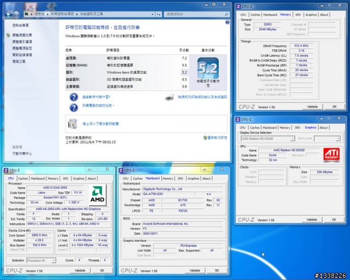The width and height of the screenshot is (350, 280).
Task: Select About tab in Mainboard window
Action: (207, 179)
